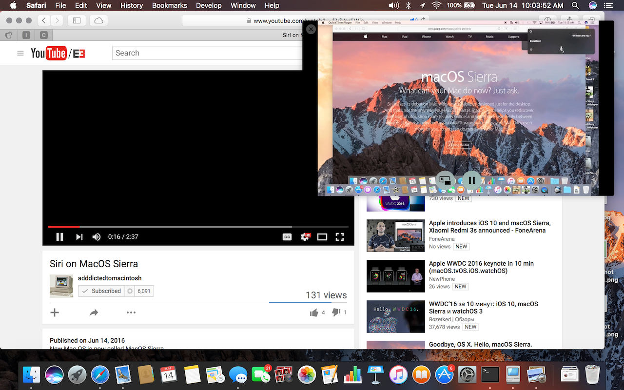Go back in Safari toolbar
The height and width of the screenshot is (390, 624).
[x=44, y=20]
